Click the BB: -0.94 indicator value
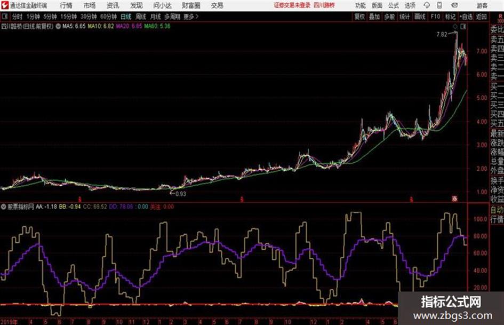Image resolution: width=504 pixels, height=325 pixels. (70, 207)
